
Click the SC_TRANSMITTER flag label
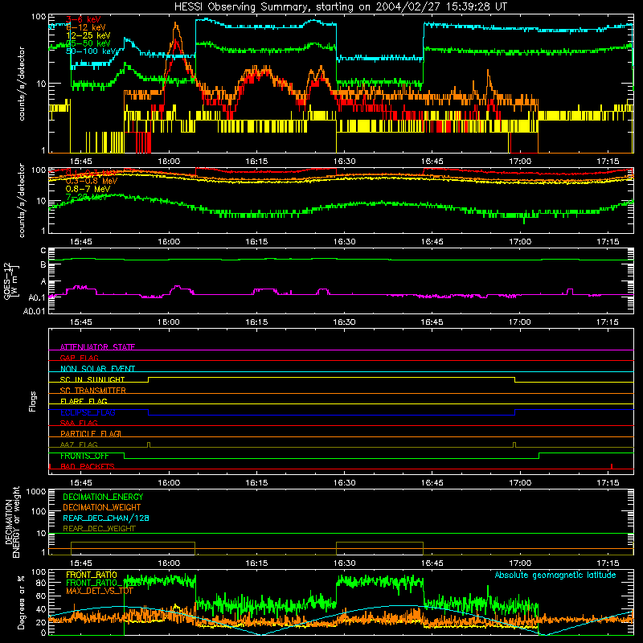click(x=92, y=391)
